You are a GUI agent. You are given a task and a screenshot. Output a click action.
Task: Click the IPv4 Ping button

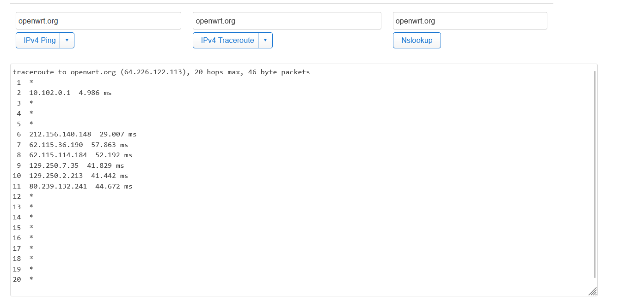pyautogui.click(x=38, y=40)
